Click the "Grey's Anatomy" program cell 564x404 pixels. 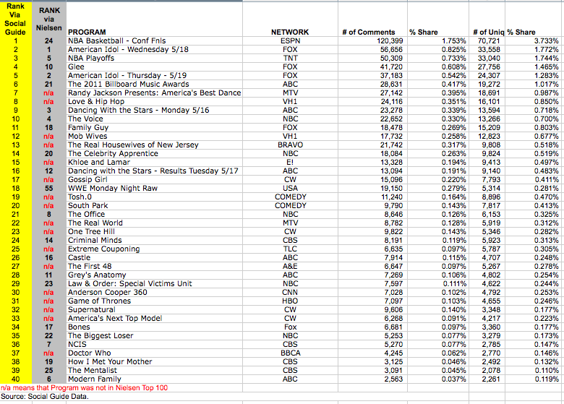click(x=154, y=275)
